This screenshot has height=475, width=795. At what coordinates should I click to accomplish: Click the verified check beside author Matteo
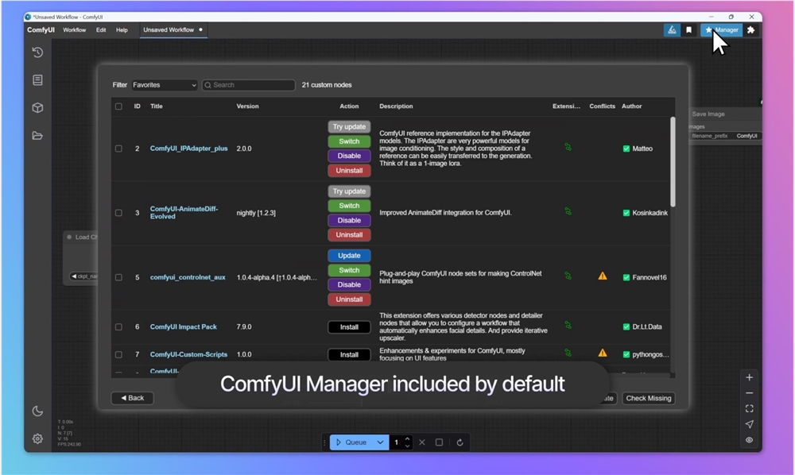click(x=626, y=149)
